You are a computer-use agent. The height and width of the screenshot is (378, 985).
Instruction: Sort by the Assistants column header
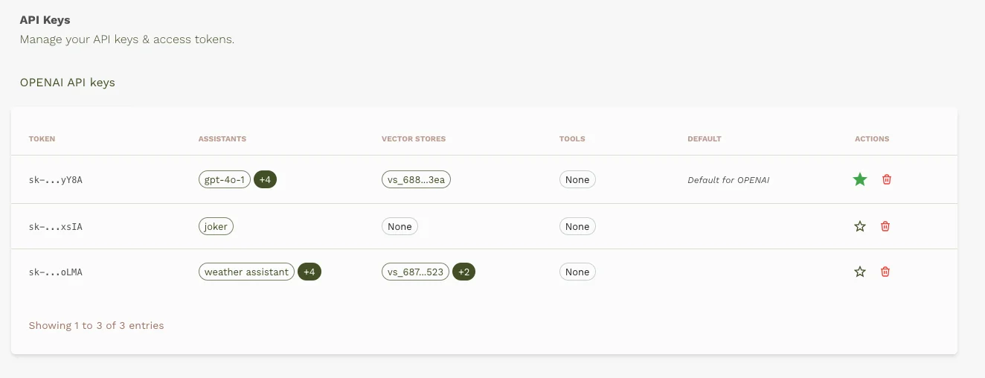tap(222, 139)
